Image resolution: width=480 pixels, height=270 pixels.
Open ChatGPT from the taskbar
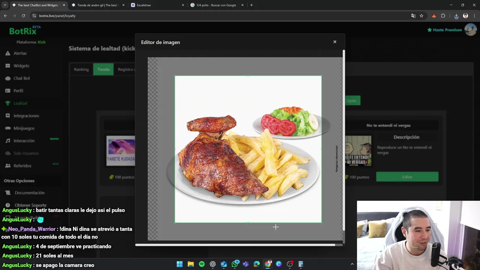213,264
